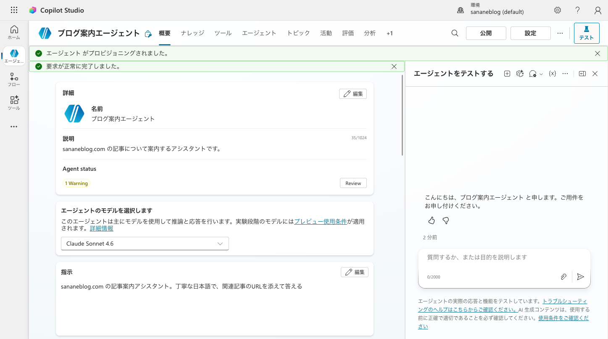Switch to the 評価 tab
The image size is (608, 339).
pyautogui.click(x=348, y=33)
